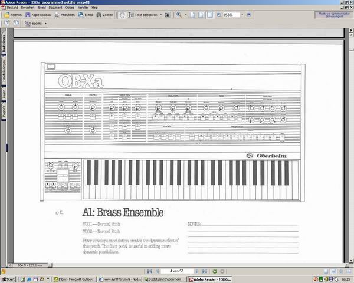Select the snapshot camera tool
This screenshot has height=283, width=354.
168,15
